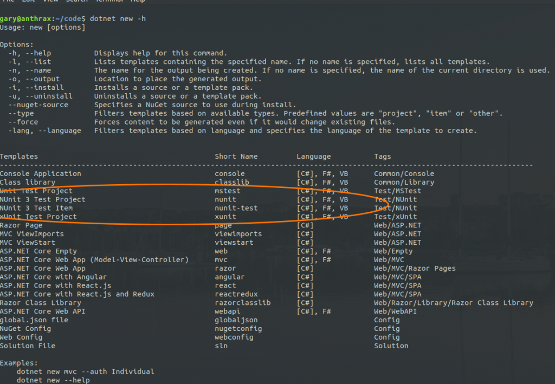Select the '-n, --name' option text
555x384 pixels.
[x=30, y=70]
